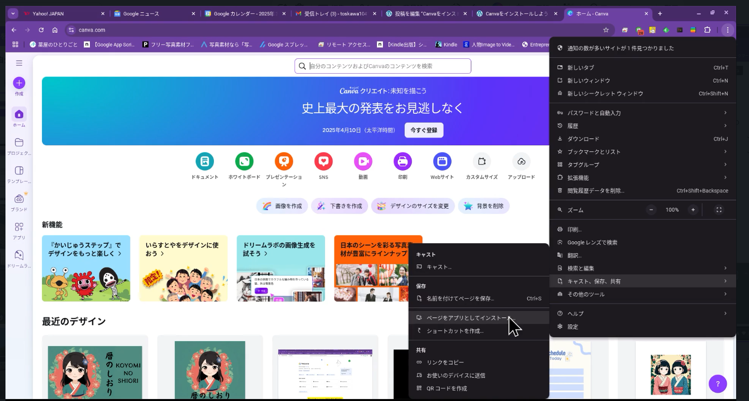The width and height of the screenshot is (749, 401).
Task: Expand the パスワードと自動入力 submenu
Action: click(642, 113)
